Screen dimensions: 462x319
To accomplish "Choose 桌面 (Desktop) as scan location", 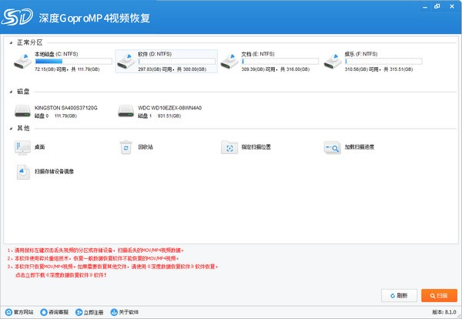I will click(37, 146).
